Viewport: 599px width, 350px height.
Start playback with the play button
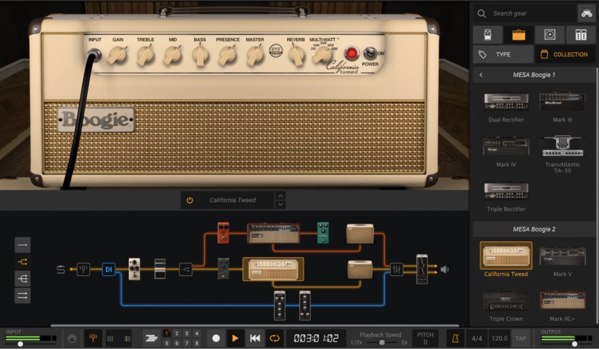click(x=235, y=338)
